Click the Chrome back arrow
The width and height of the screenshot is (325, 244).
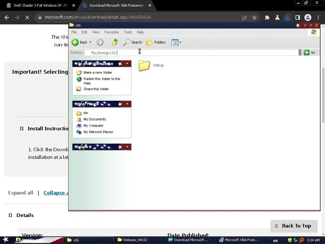(x=7, y=17)
